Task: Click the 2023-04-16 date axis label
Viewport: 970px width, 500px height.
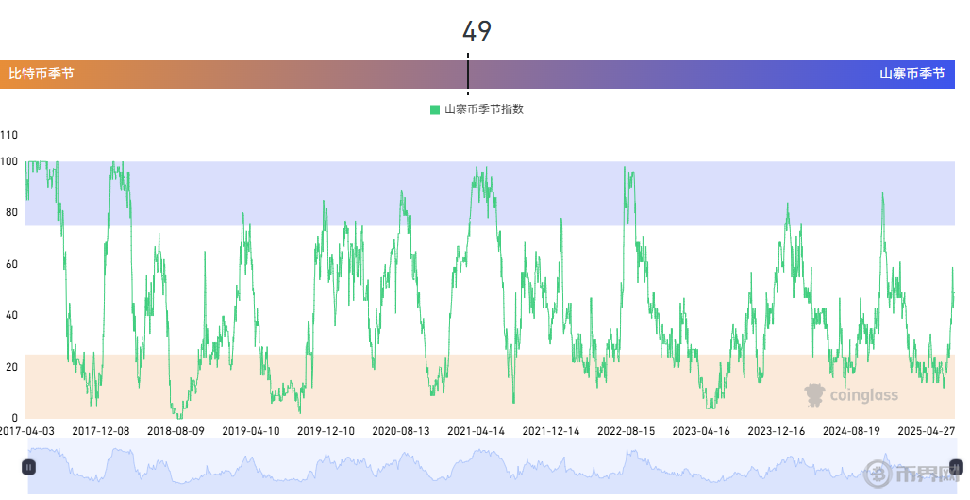Action: pos(701,431)
